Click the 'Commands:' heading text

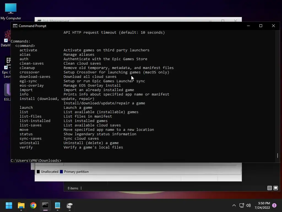click(x=20, y=41)
